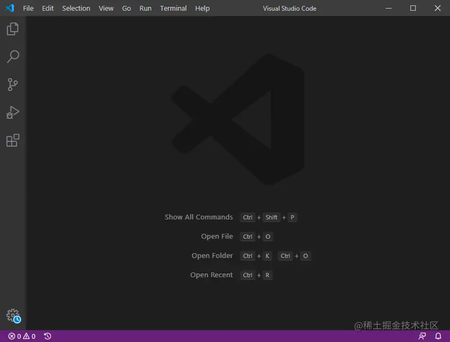Open notifications bell in status bar
The image size is (450, 342).
click(438, 336)
